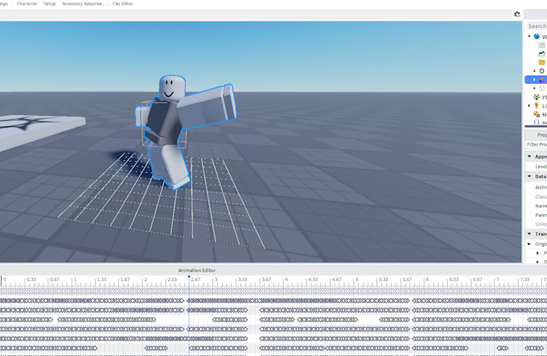Collapse the Transform properties section

coord(529,234)
